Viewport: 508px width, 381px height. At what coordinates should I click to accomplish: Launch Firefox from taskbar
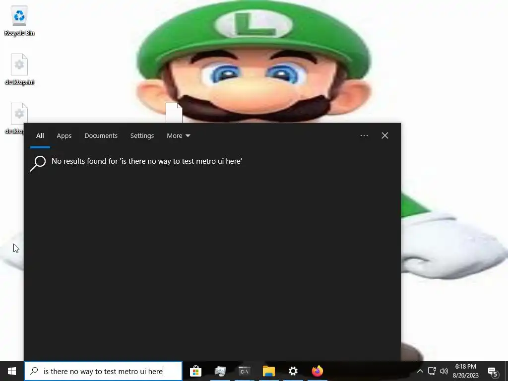click(317, 371)
